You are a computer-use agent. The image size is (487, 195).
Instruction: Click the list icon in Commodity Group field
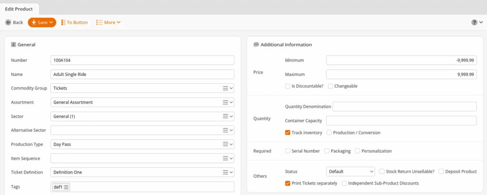pos(225,88)
